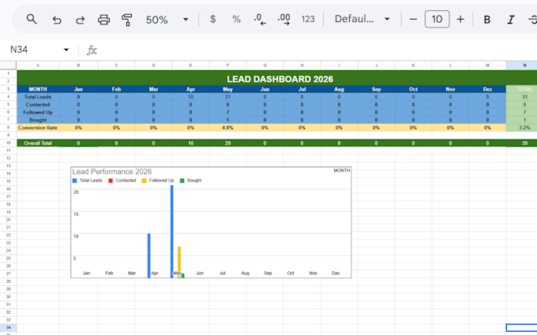
Task: Click the Followed Up legend entry
Action: [158, 181]
